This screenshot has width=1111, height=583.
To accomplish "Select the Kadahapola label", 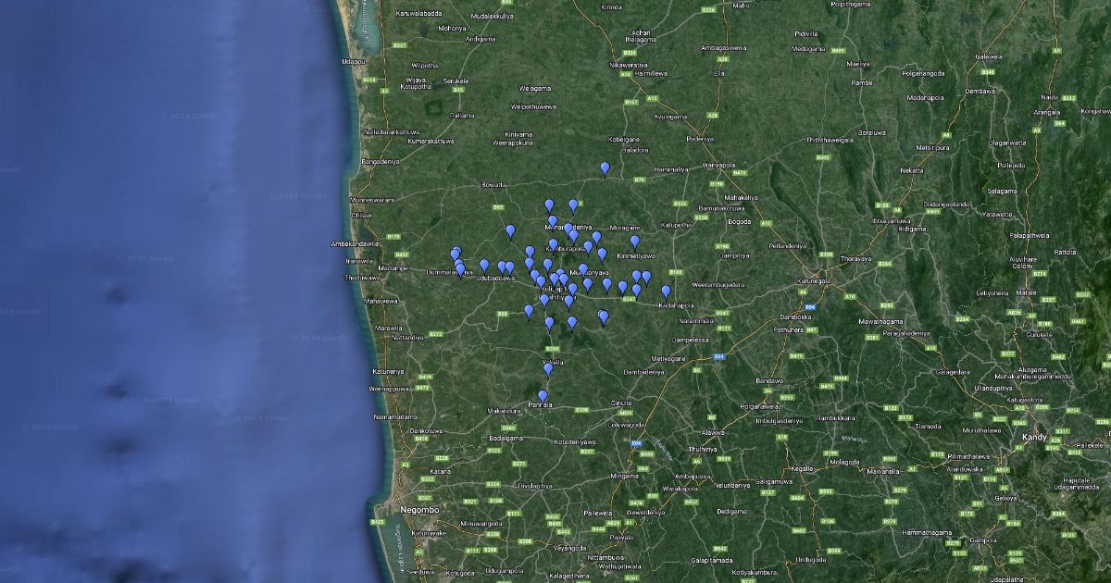I will (x=676, y=304).
